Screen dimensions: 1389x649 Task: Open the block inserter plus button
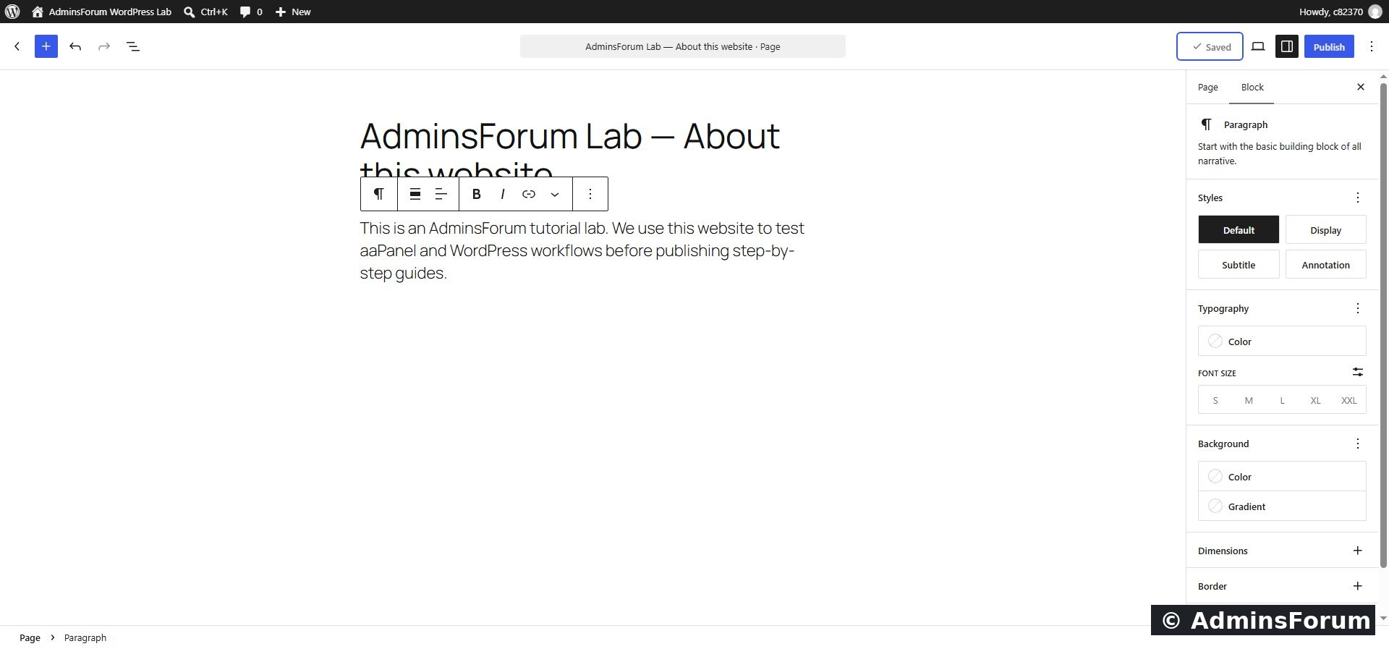pyautogui.click(x=46, y=46)
